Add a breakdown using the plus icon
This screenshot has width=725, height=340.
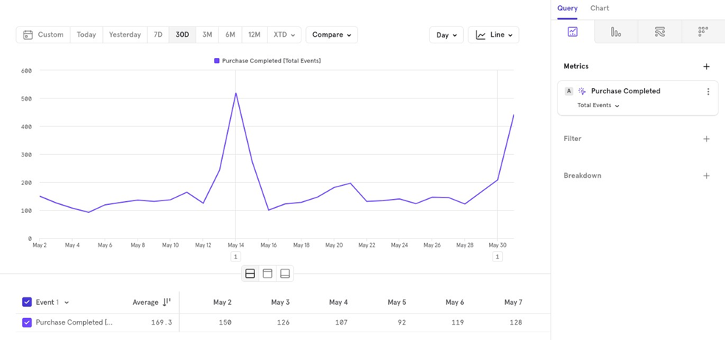(706, 176)
